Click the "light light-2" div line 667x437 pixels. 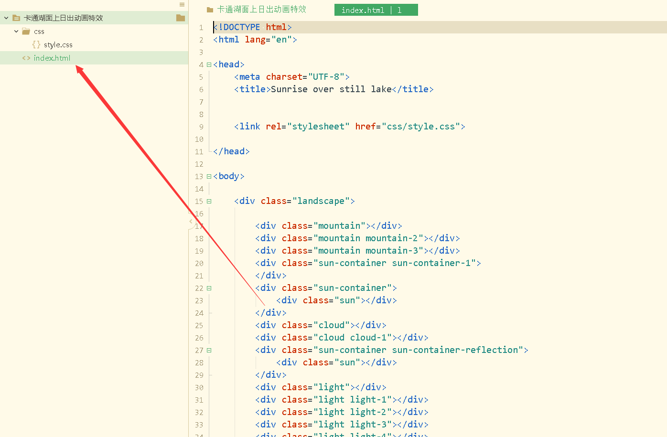tap(342, 412)
